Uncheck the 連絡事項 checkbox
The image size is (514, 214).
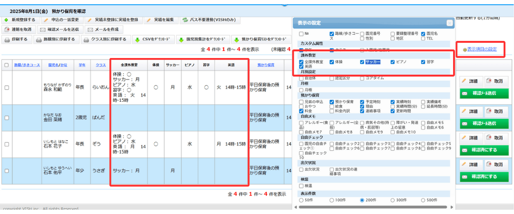pyautogui.click(x=362, y=111)
